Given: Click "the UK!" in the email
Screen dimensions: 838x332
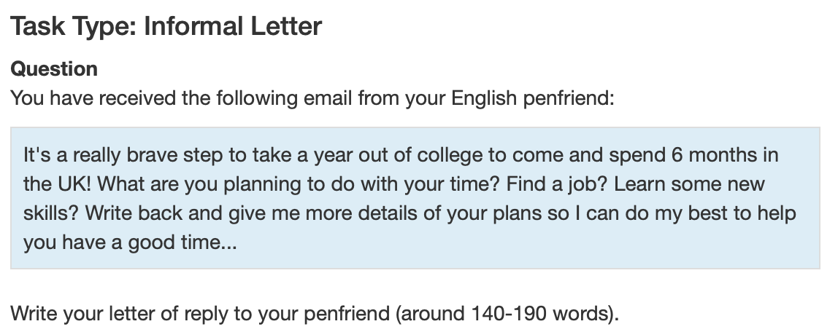Looking at the screenshot, I should (x=57, y=184).
